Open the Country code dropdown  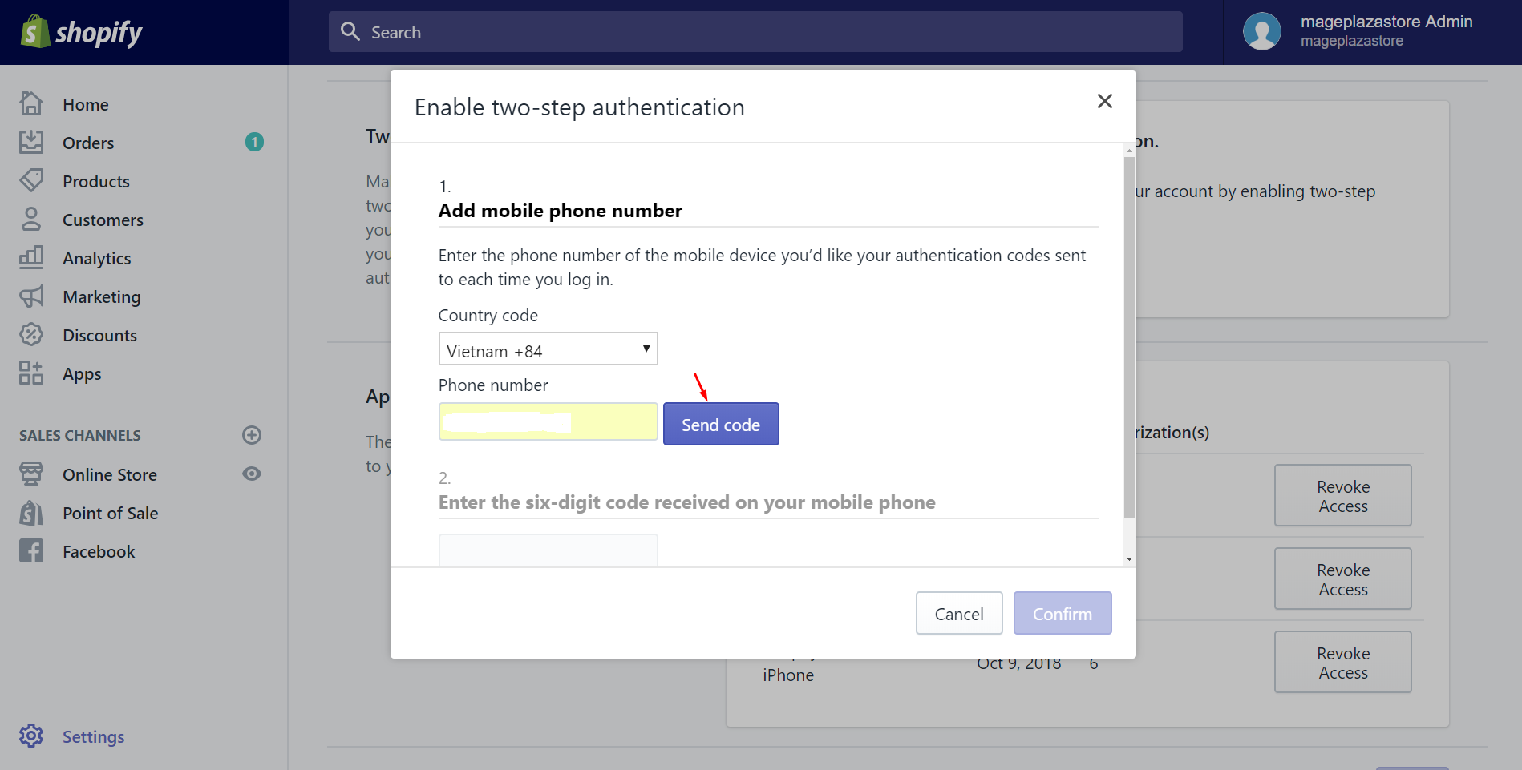[548, 349]
